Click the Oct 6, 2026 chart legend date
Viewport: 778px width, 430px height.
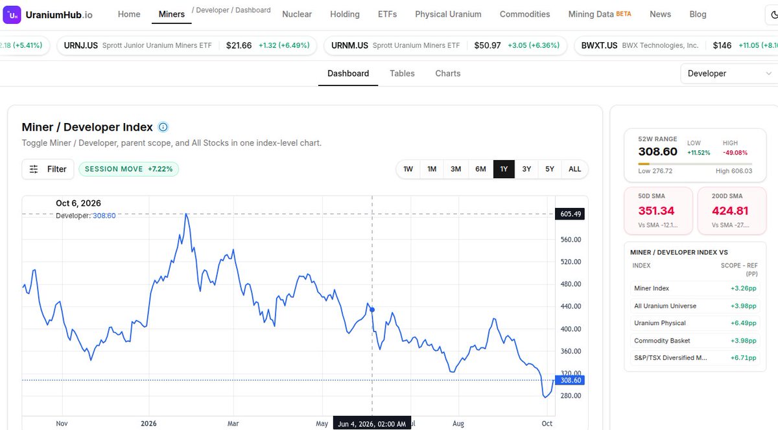click(x=78, y=203)
